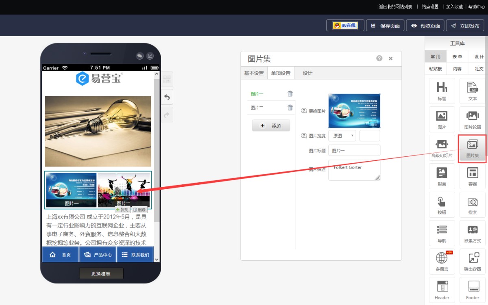Select 图片一 in the item list
Screen dimensions: 488x305
[257, 94]
